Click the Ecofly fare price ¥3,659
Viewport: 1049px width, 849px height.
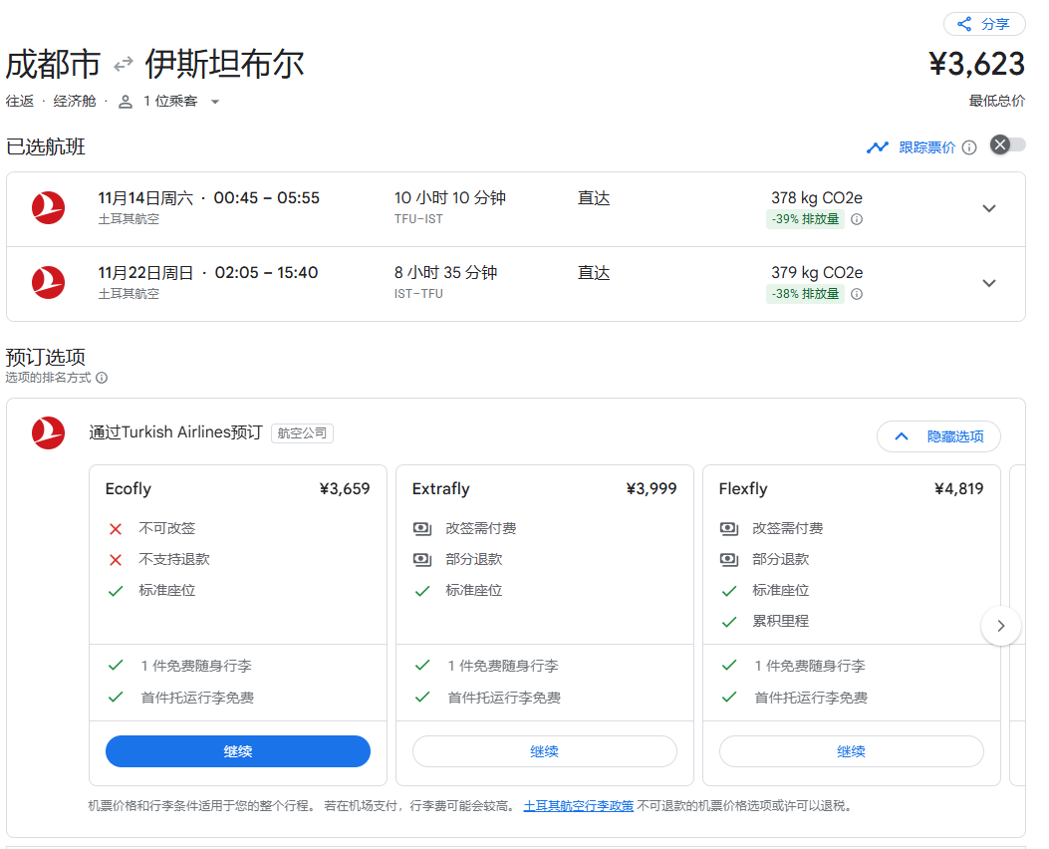click(x=345, y=489)
